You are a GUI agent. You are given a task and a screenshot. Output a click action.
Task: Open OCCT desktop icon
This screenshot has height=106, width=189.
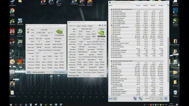(x=12, y=42)
